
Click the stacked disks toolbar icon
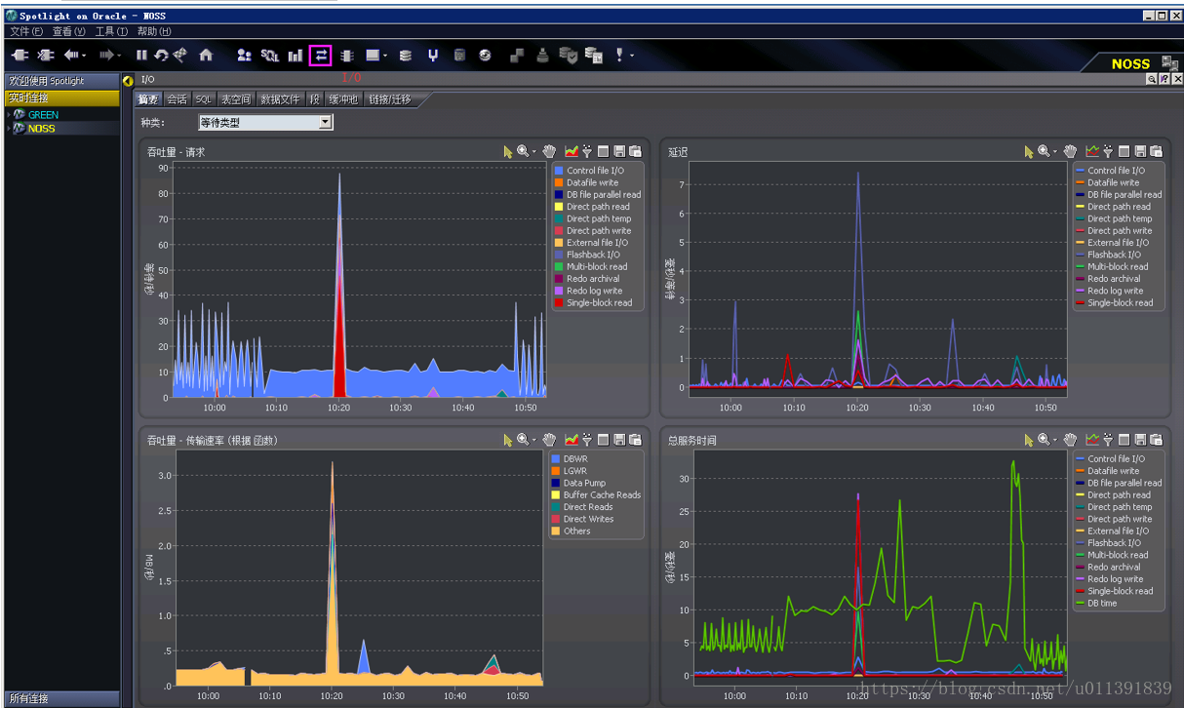point(406,56)
